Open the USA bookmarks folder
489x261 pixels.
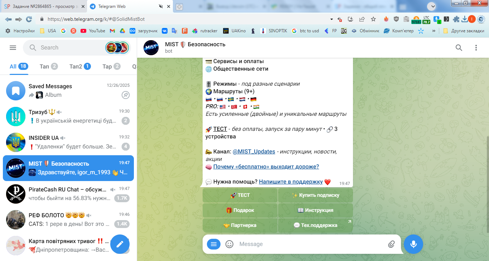tap(48, 31)
